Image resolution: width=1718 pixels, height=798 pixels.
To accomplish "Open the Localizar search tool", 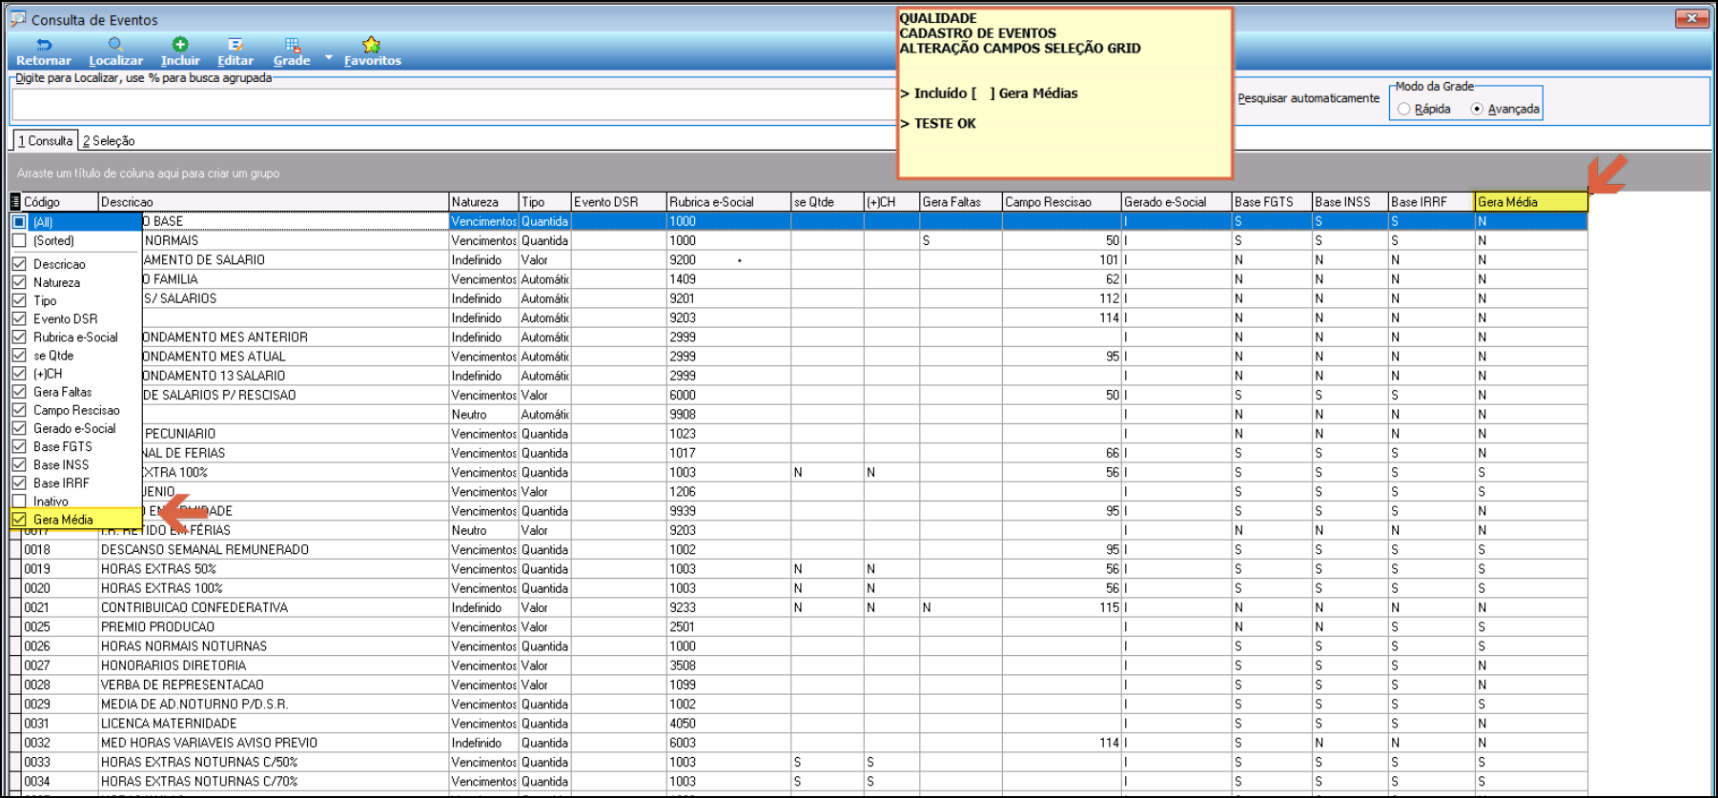I will click(115, 45).
